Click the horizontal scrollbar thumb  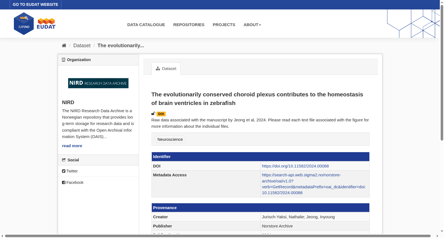218,236
